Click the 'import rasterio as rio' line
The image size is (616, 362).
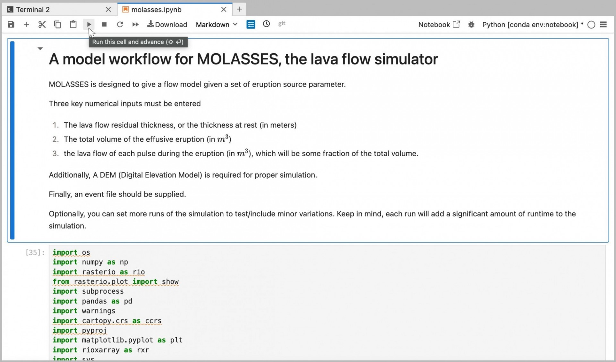point(98,272)
